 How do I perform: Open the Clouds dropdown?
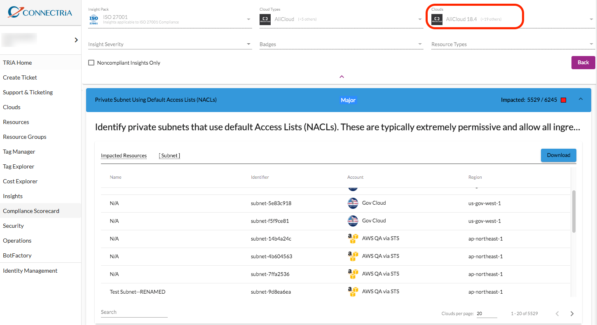tap(513, 19)
